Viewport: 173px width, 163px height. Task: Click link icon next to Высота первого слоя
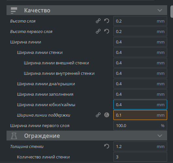coord(98,31)
